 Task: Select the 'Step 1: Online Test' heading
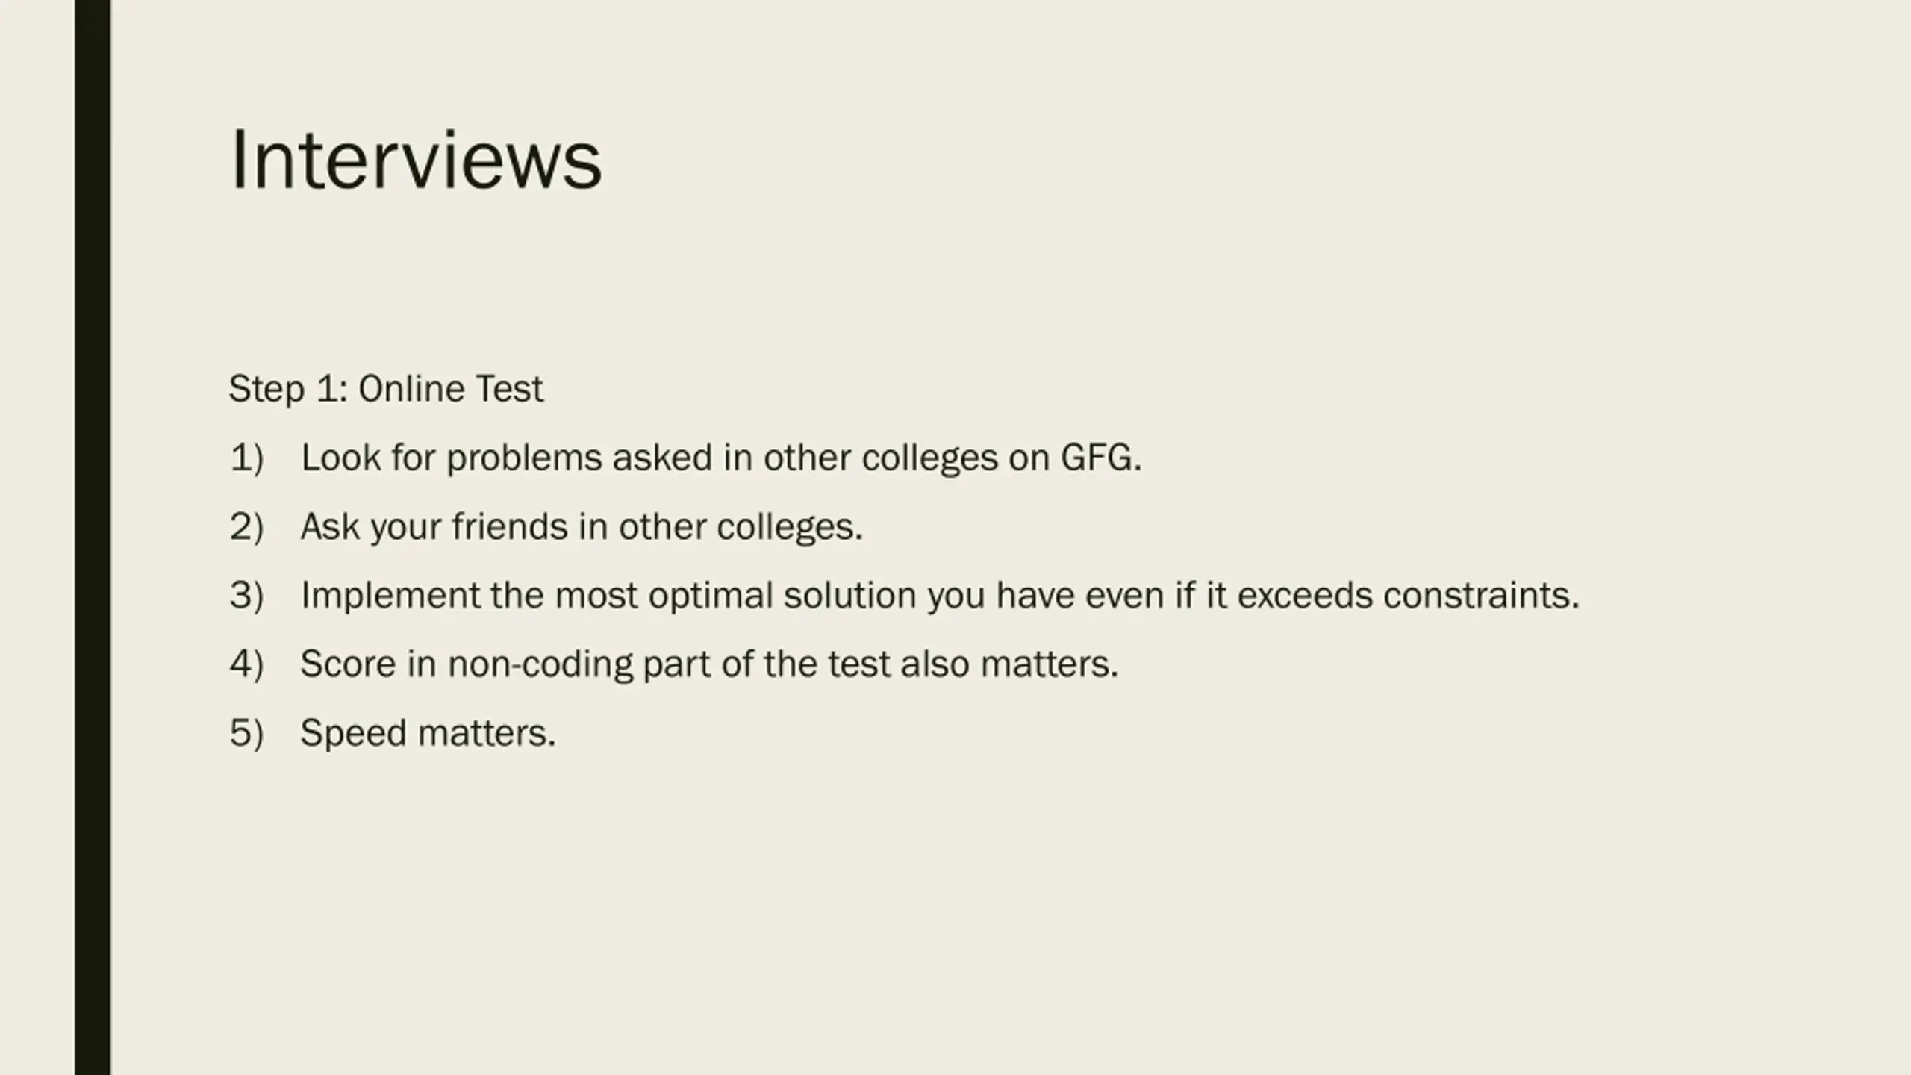click(x=386, y=389)
